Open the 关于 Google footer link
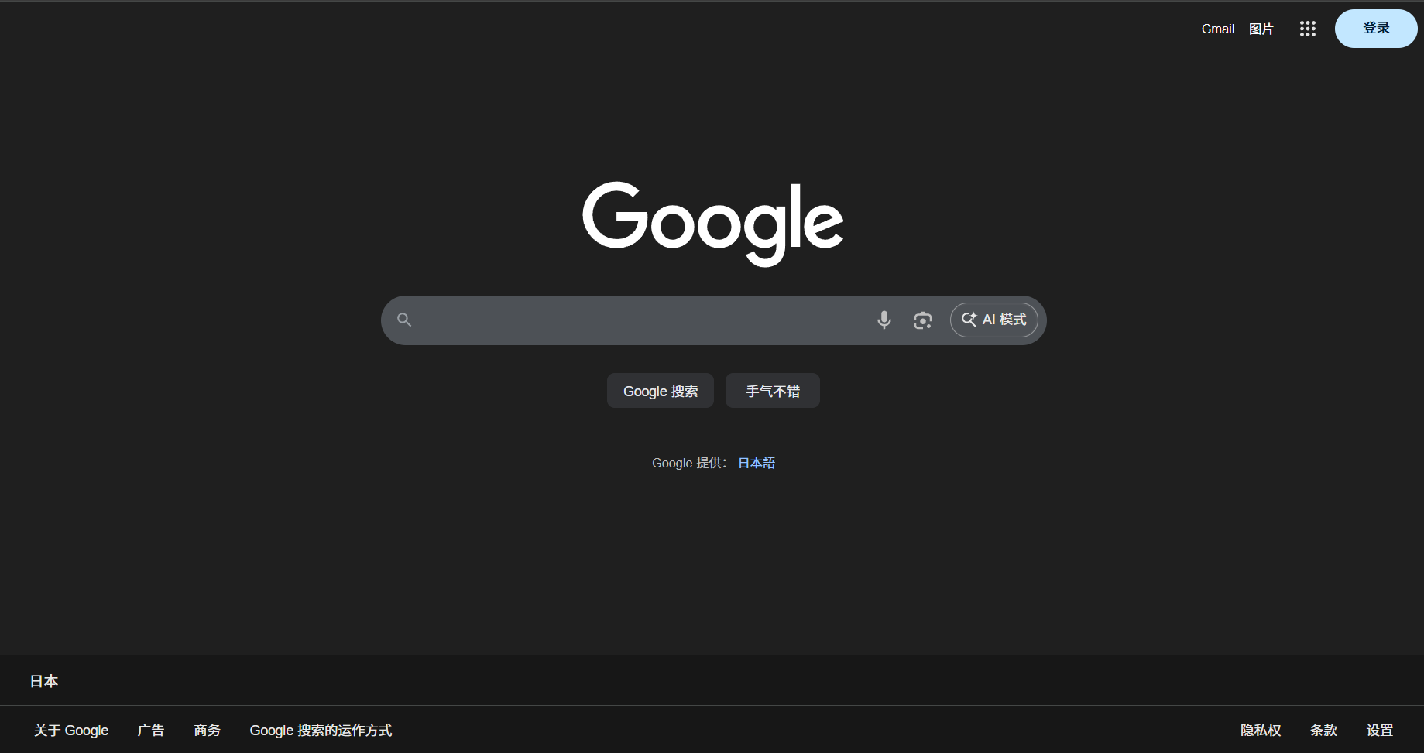 (71, 730)
